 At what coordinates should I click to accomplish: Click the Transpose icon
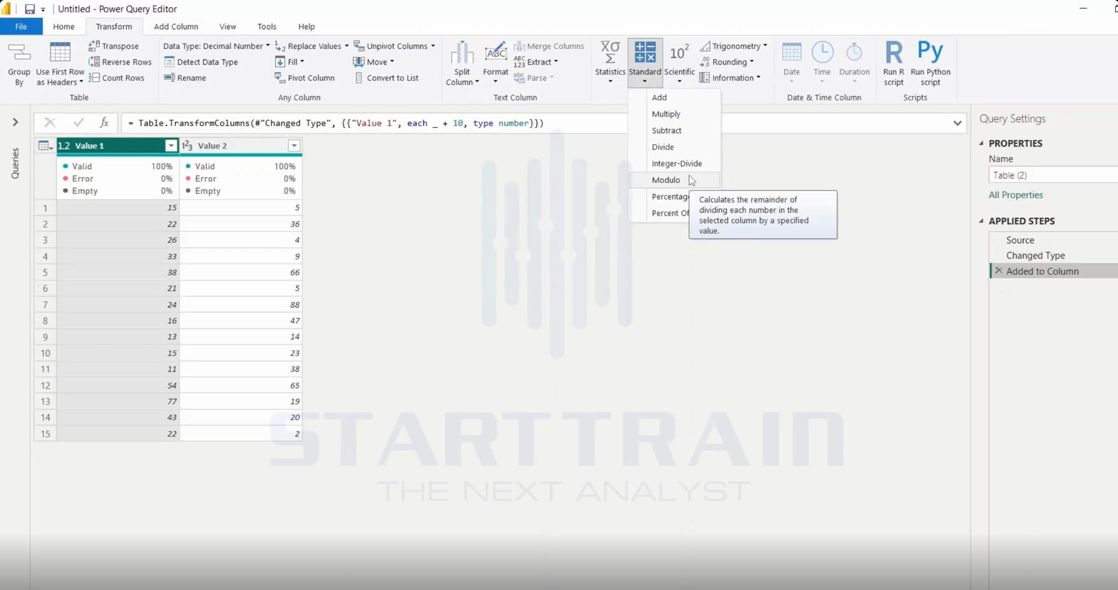[94, 45]
